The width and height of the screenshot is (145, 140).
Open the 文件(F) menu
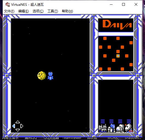click(x=9, y=11)
